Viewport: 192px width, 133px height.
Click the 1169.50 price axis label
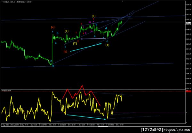click(x=189, y=10)
